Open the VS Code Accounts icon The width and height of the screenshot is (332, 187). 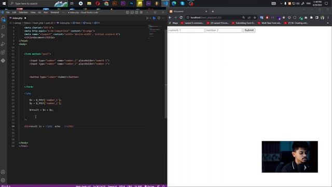point(3,172)
